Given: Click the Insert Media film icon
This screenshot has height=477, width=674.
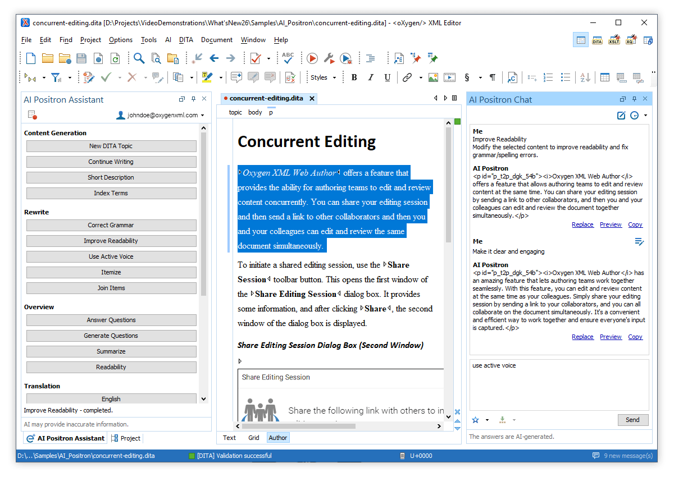Looking at the screenshot, I should click(x=450, y=77).
